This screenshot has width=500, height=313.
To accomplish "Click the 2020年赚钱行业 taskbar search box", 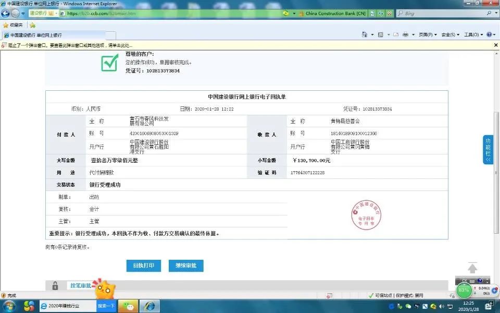I will (68, 306).
